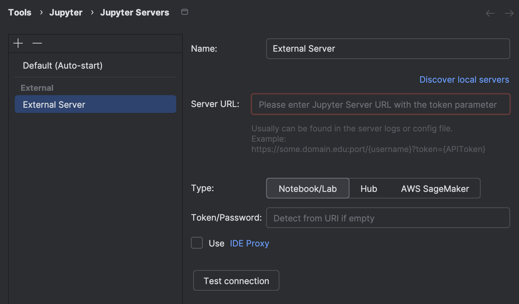
Task: Remove the selected server
Action: 37,43
